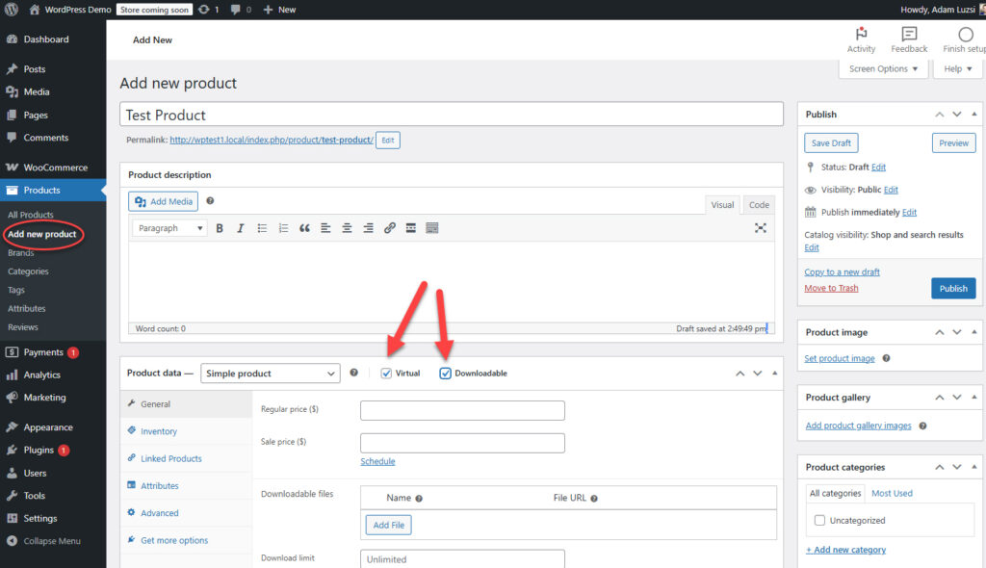Click the Sale price input field

pos(462,443)
